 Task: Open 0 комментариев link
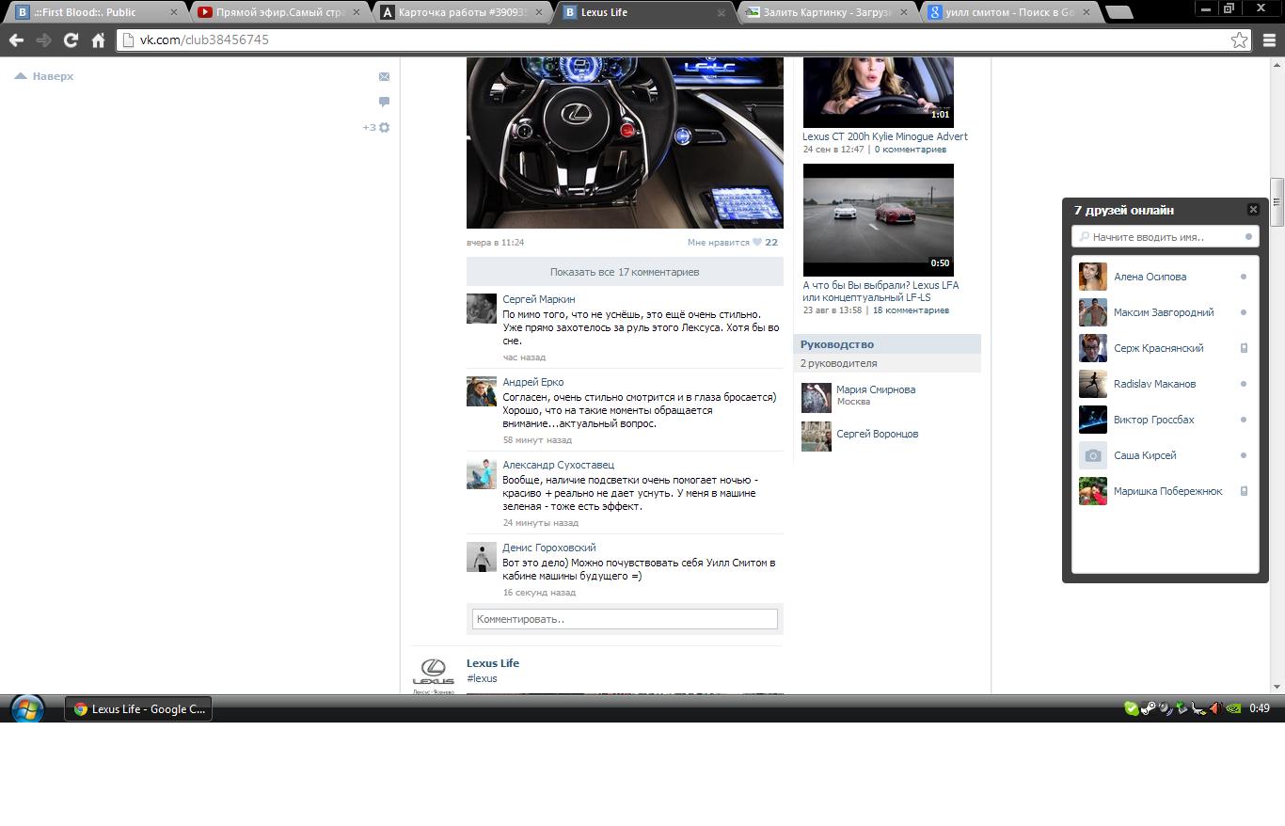point(911,150)
